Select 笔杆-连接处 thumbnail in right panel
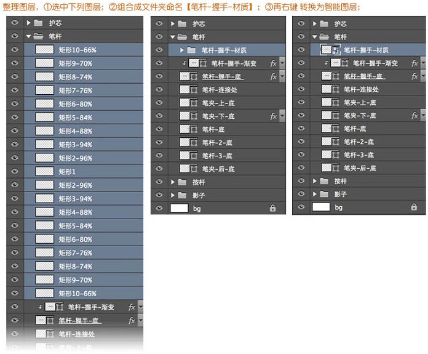Image resolution: width=428 pixels, height=354 pixels. (x=327, y=89)
